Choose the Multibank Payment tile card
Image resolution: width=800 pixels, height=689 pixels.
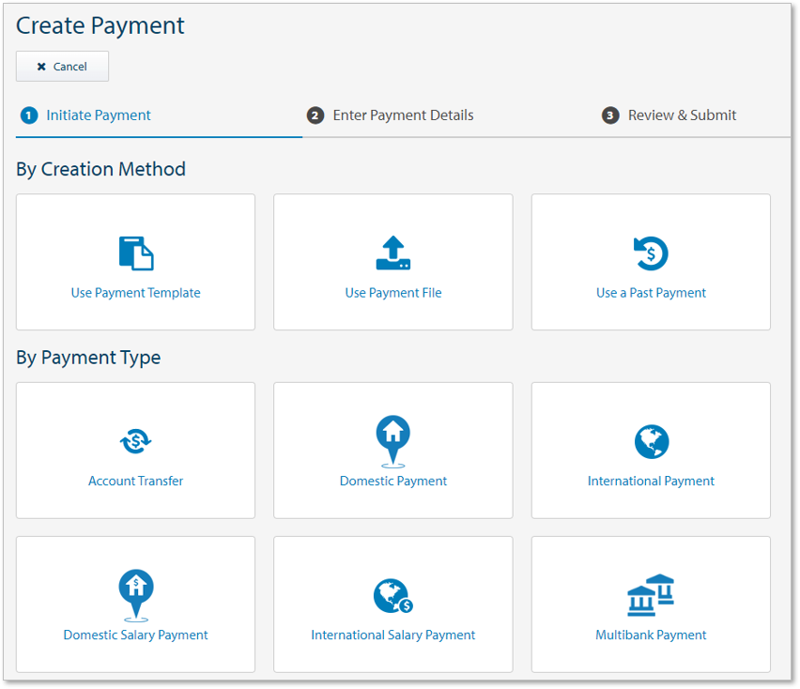pos(651,604)
